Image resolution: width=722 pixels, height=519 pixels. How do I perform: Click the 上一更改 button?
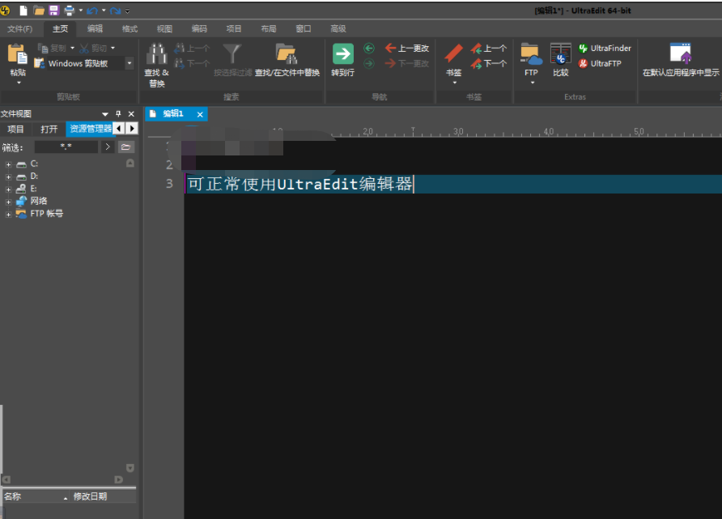[407, 48]
